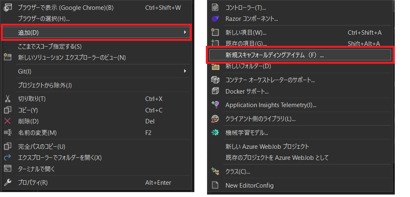Click the machine learning model gear icon
This screenshot has width=410, height=197.
click(215, 132)
